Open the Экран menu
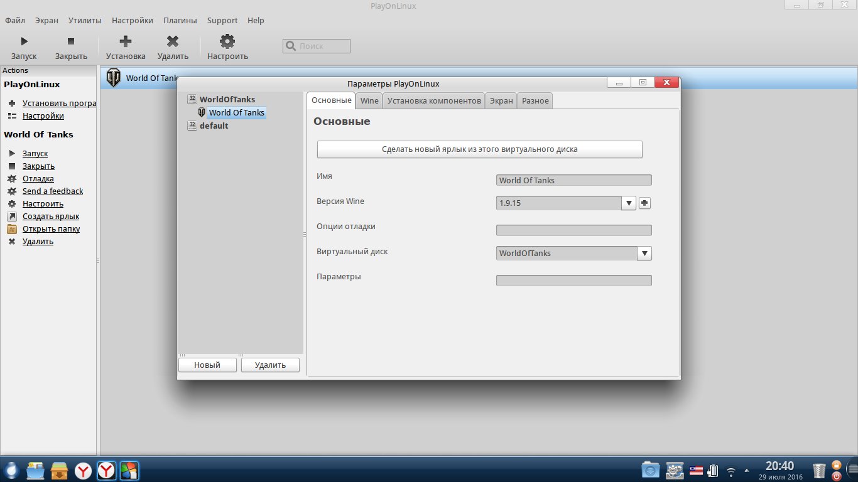The height and width of the screenshot is (482, 858). [46, 20]
